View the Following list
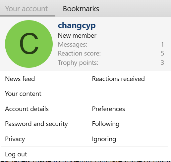This screenshot has height=162, width=171. [106, 124]
